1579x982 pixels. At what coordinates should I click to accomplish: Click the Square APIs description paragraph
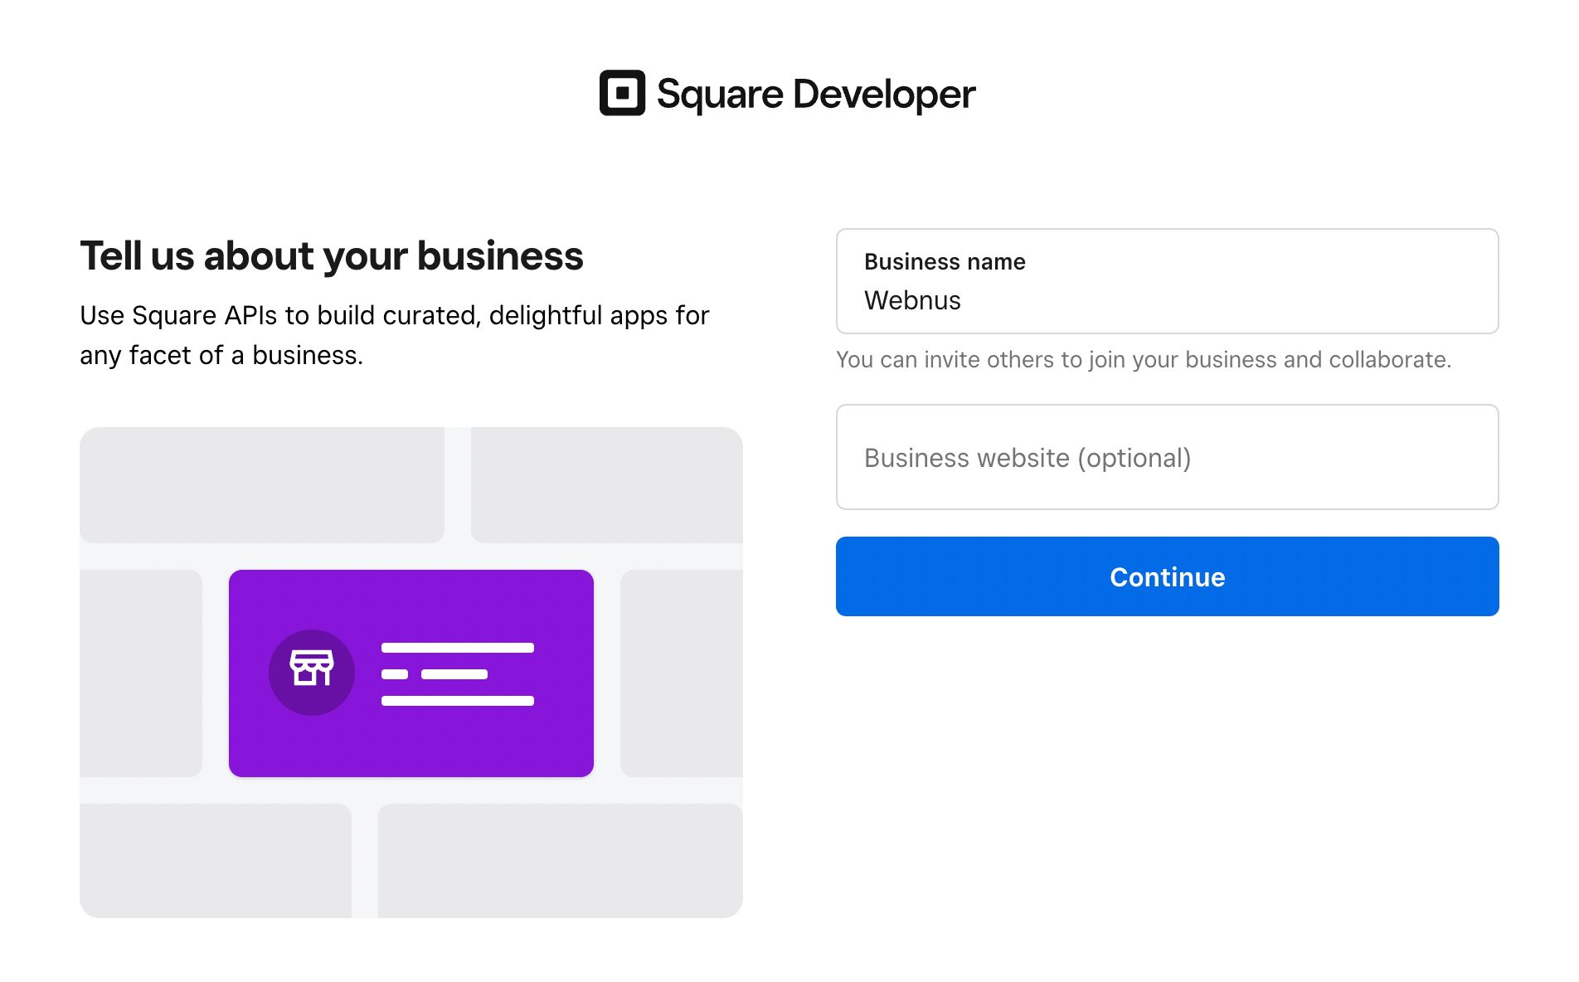394,335
